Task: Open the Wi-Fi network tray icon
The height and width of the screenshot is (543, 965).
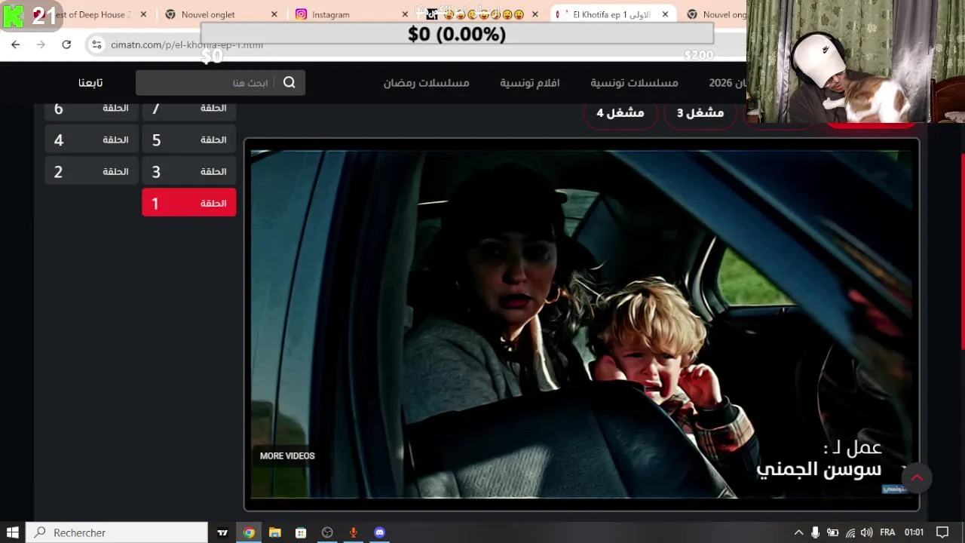Action: pos(850,532)
